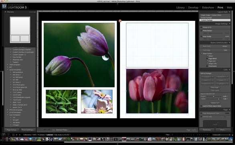The image size is (235, 145).
Task: Enable the Photo Border checkbox
Action: click(x=201, y=31)
